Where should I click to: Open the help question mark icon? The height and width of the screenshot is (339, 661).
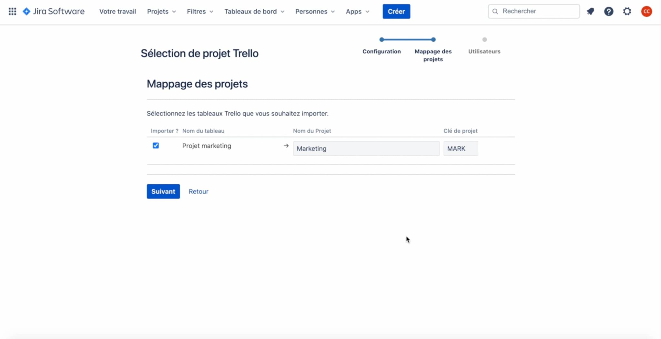609,12
